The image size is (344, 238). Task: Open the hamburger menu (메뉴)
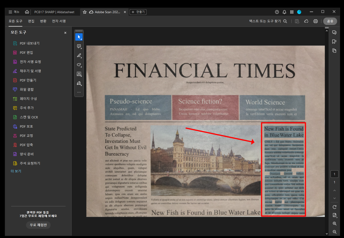coord(14,12)
